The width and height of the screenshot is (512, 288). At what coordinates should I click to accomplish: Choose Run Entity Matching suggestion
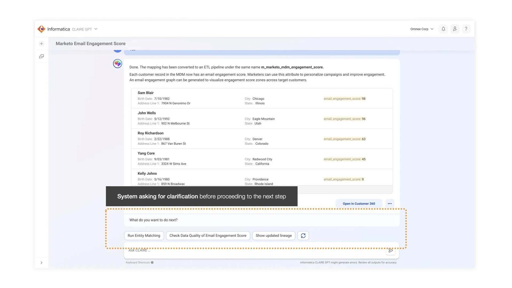144,235
